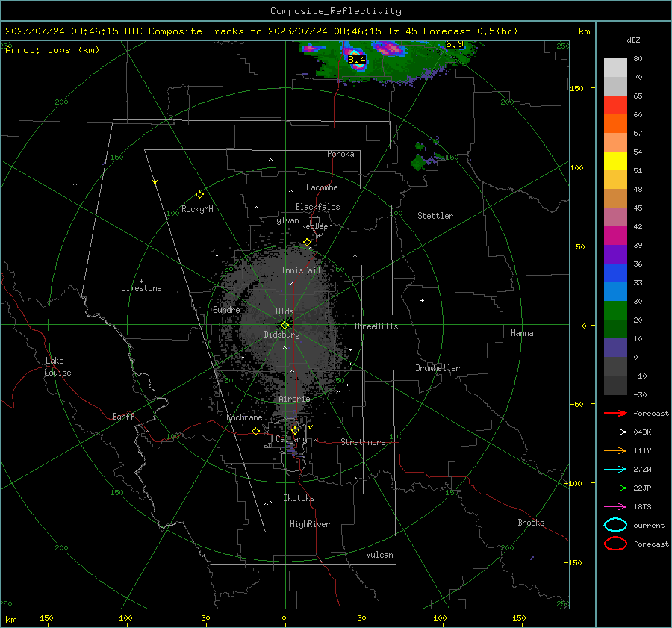Screen dimensions: 672x628
Task: Click the yellow radar-center diamond at Olds
Action: click(284, 325)
